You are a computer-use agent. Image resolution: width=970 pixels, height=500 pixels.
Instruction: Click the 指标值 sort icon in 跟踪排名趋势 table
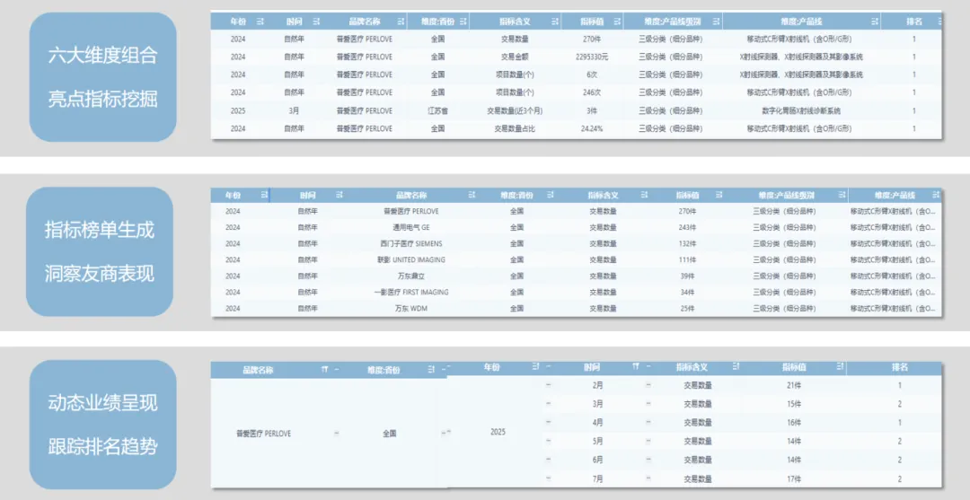pyautogui.click(x=839, y=367)
